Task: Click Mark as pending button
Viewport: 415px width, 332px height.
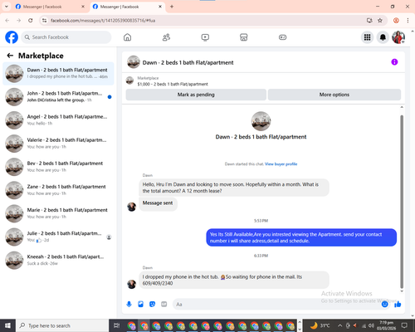Action: pos(196,95)
